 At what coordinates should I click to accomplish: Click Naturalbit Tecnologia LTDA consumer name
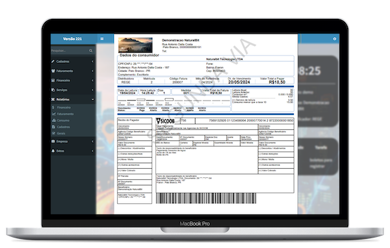tap(224, 59)
